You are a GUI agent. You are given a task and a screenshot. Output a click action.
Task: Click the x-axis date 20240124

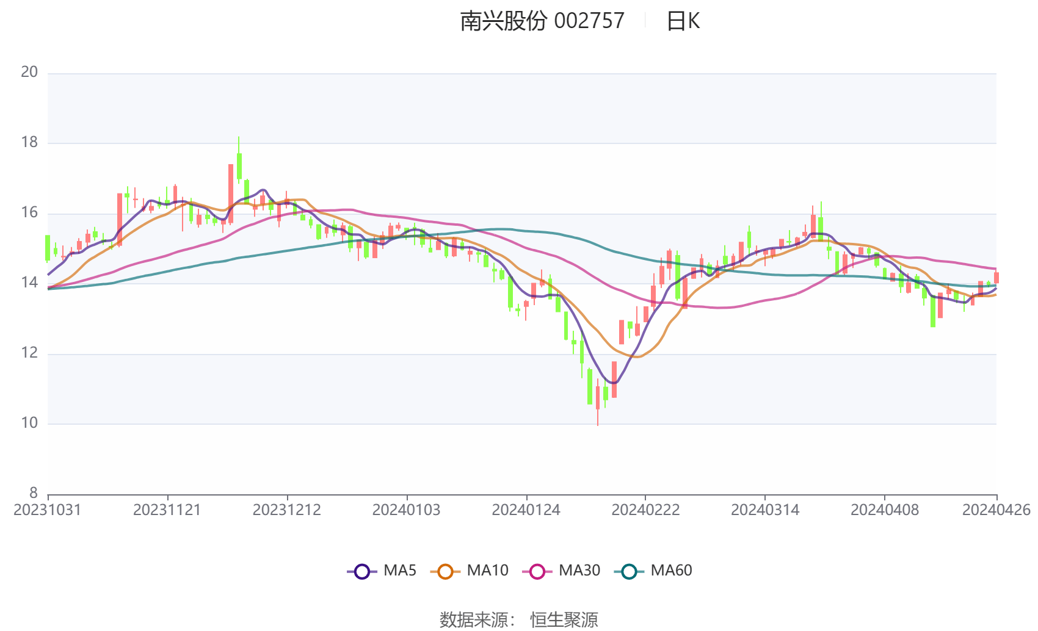point(526,510)
